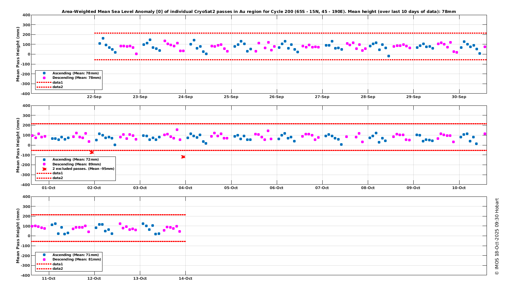Click the 06-Oct axis label
Viewport: 518px width, 296px height.
[276, 188]
